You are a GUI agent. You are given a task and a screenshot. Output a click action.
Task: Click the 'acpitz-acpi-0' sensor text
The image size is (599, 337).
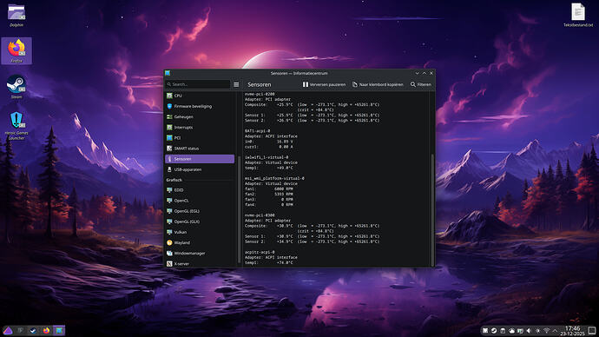260,252
